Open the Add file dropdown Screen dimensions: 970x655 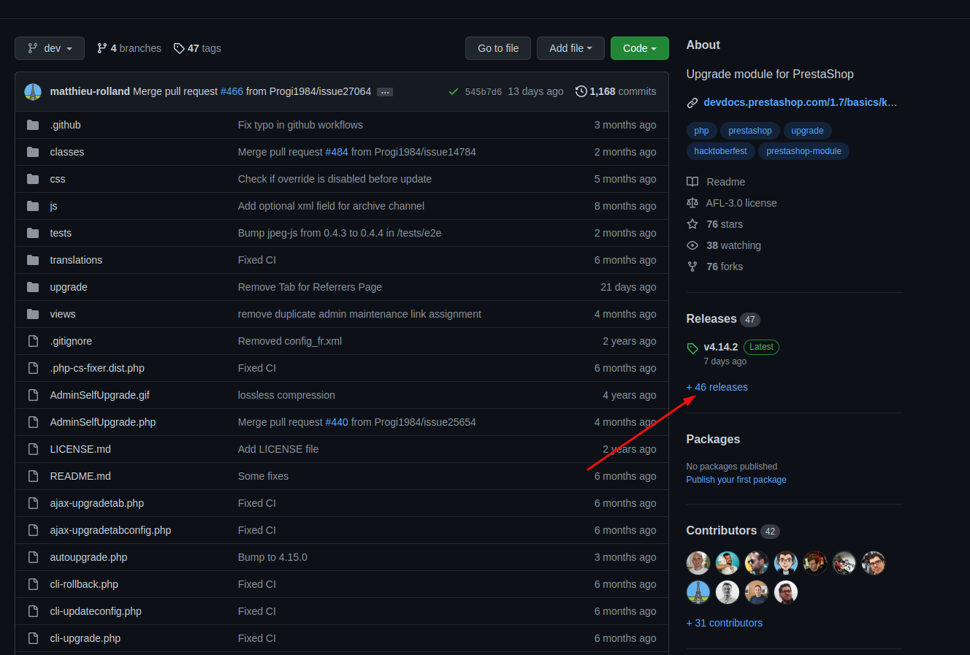(570, 48)
